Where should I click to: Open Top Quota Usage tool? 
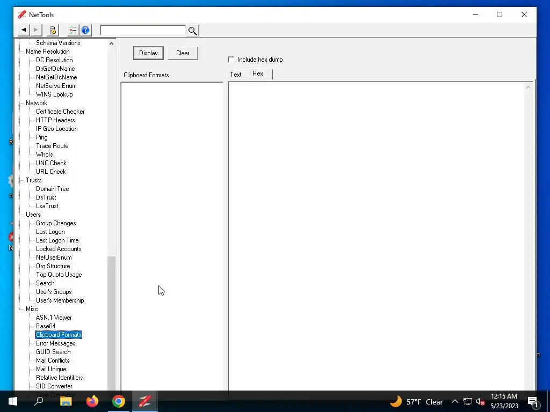point(59,275)
